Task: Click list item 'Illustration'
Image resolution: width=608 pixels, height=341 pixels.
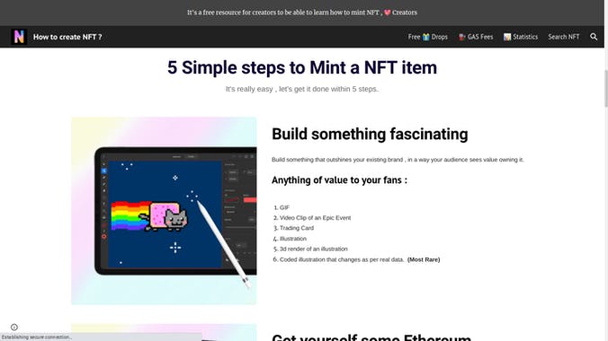Action: click(293, 239)
